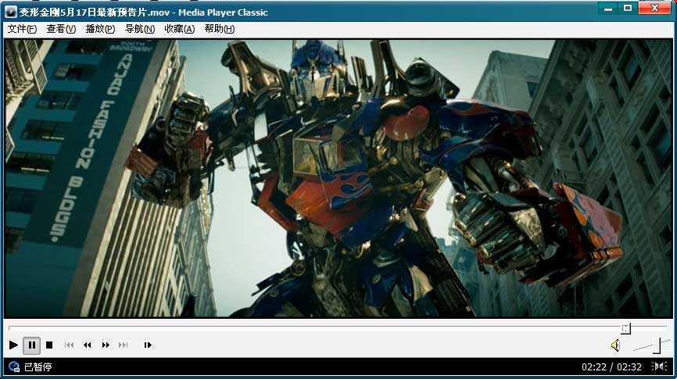This screenshot has height=379, width=677.
Task: Maximize the Media Player Classic window
Action: click(628, 8)
